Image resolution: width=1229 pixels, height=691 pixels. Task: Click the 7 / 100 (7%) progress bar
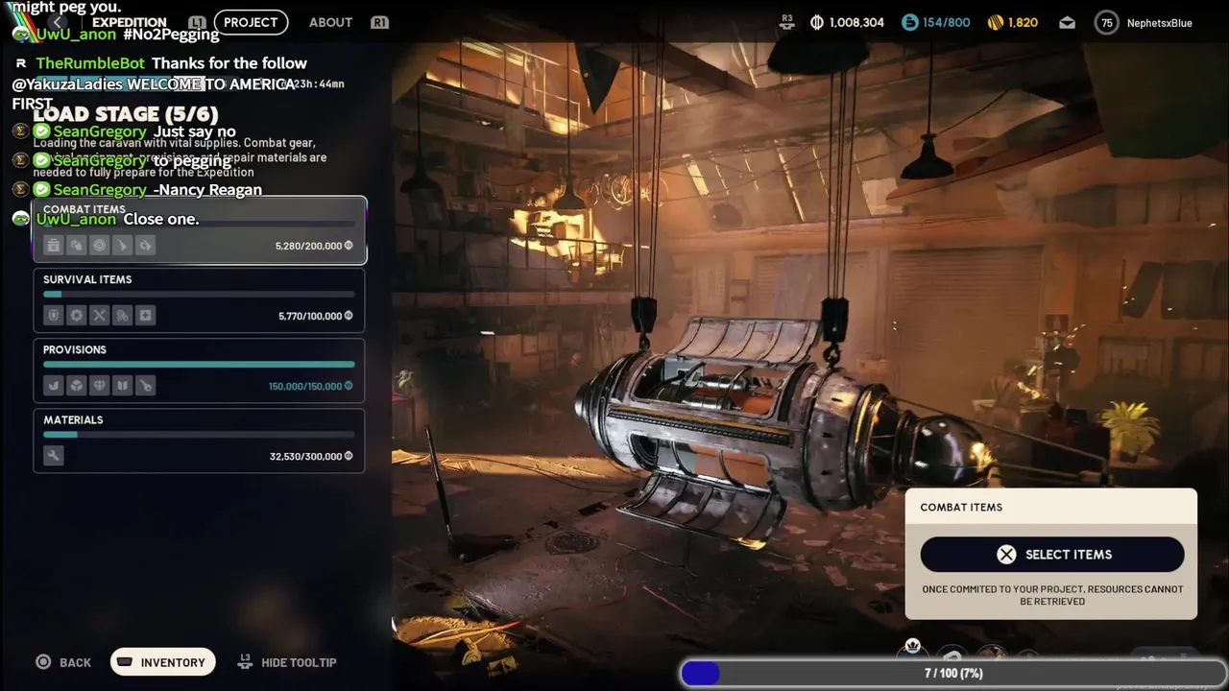pos(953,674)
